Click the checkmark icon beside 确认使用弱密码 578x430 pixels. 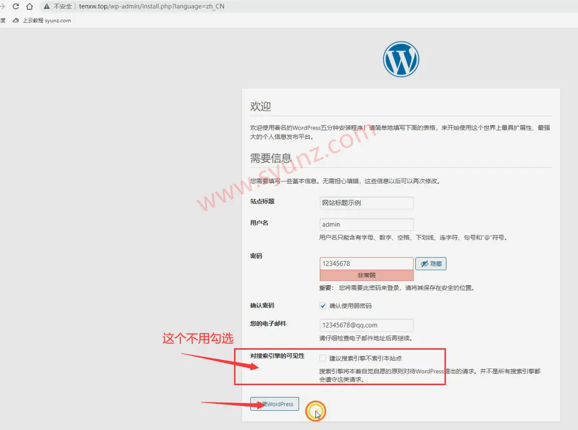(x=323, y=305)
